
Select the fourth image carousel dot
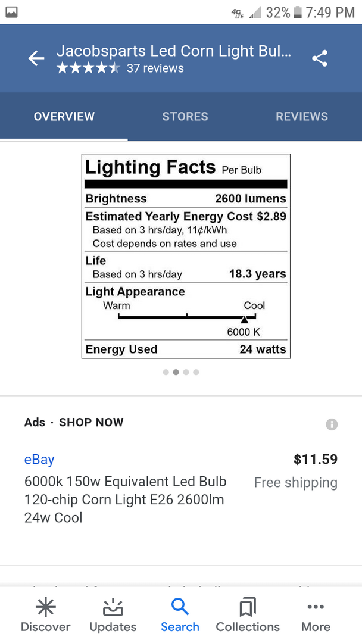[196, 372]
